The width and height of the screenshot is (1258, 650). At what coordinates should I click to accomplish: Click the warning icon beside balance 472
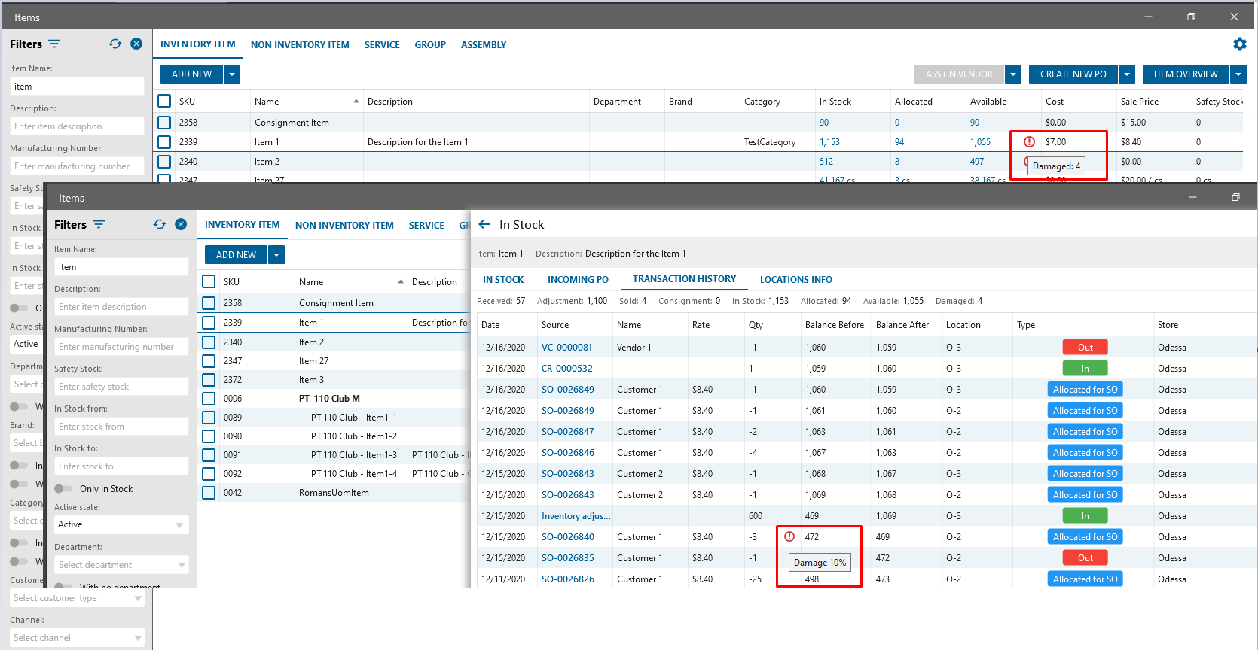point(789,537)
